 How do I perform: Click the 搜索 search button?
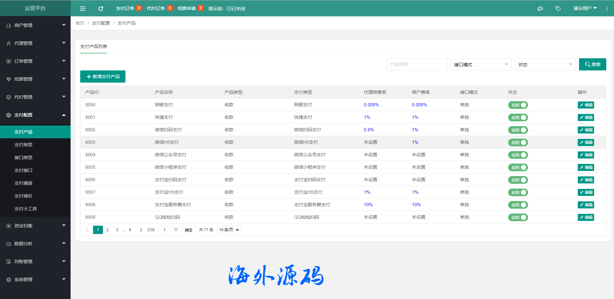click(x=592, y=64)
